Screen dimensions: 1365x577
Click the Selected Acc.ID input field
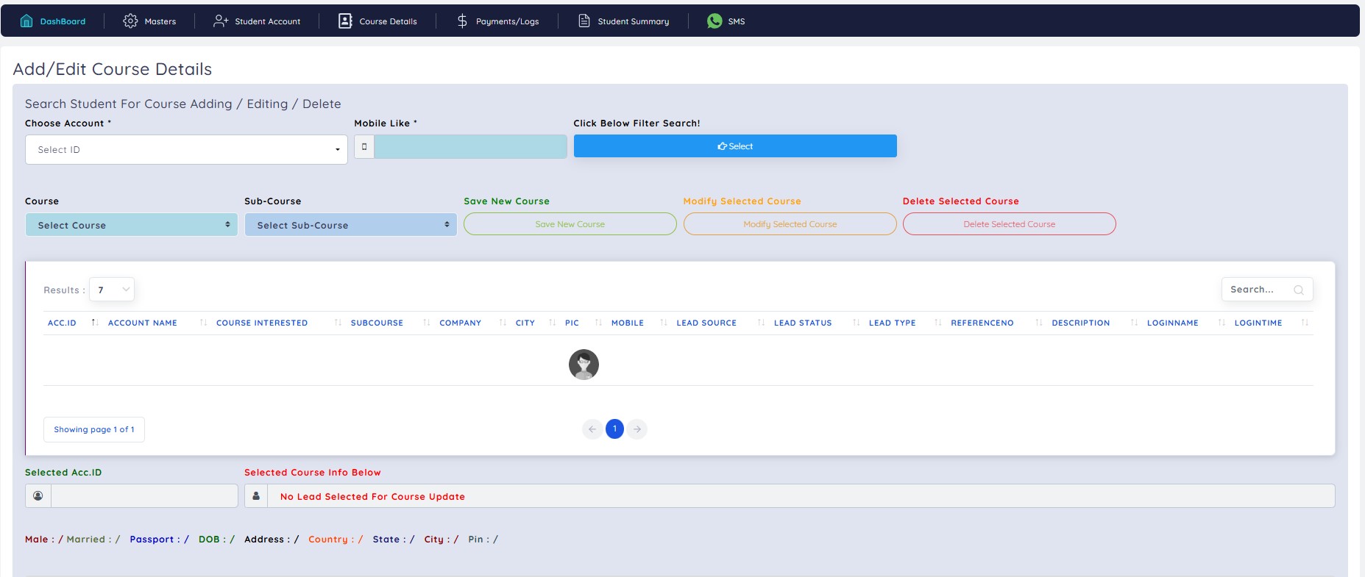click(x=144, y=496)
